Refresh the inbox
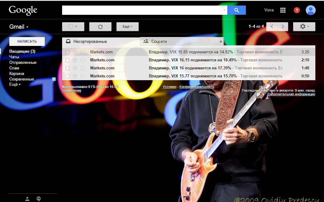Viewport: 324px width, 202px height. tap(100, 27)
